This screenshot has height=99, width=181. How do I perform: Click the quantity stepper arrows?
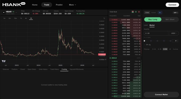[x=169, y=33]
